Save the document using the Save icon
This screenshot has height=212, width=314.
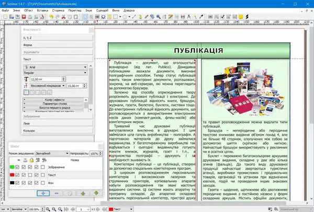tap(18, 17)
